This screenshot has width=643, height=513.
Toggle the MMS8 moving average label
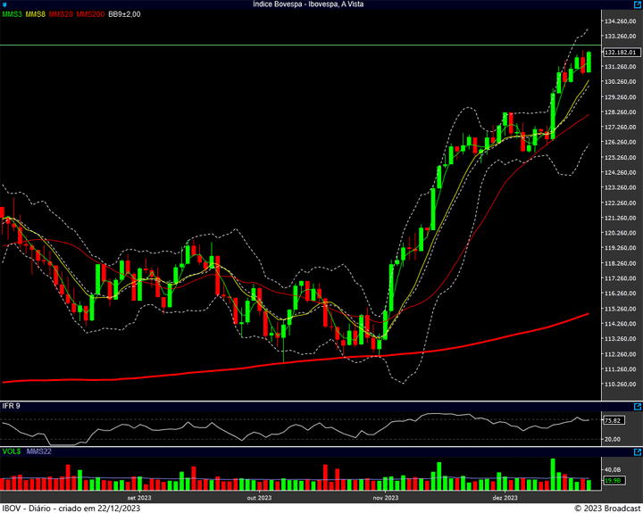point(36,14)
